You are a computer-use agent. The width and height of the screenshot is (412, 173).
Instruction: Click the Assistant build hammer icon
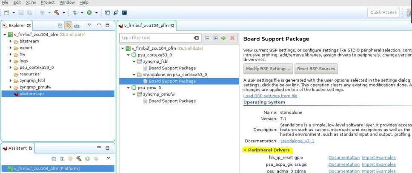coord(79,159)
